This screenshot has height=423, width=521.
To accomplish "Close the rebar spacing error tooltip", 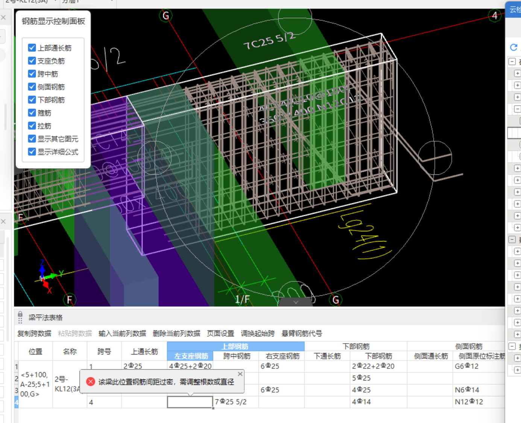I will (240, 374).
